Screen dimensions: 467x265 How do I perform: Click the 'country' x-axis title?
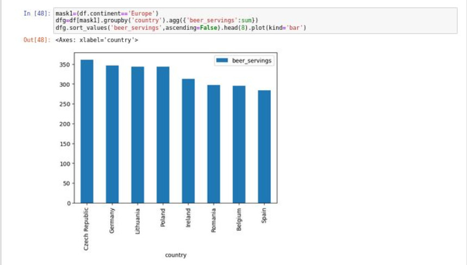pos(176,255)
